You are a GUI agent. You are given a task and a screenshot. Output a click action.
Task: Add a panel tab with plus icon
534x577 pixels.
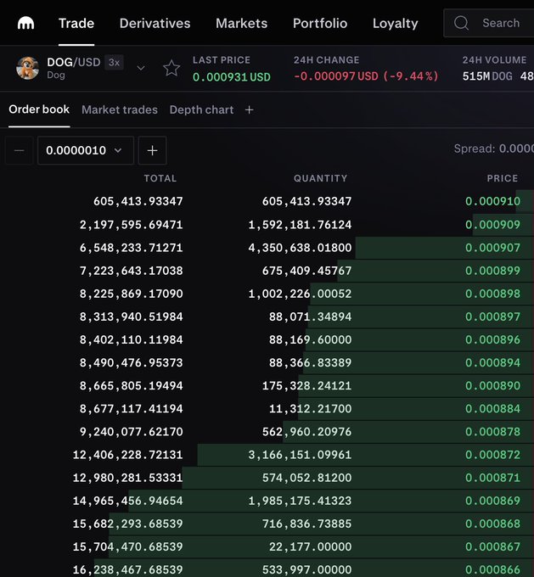250,109
